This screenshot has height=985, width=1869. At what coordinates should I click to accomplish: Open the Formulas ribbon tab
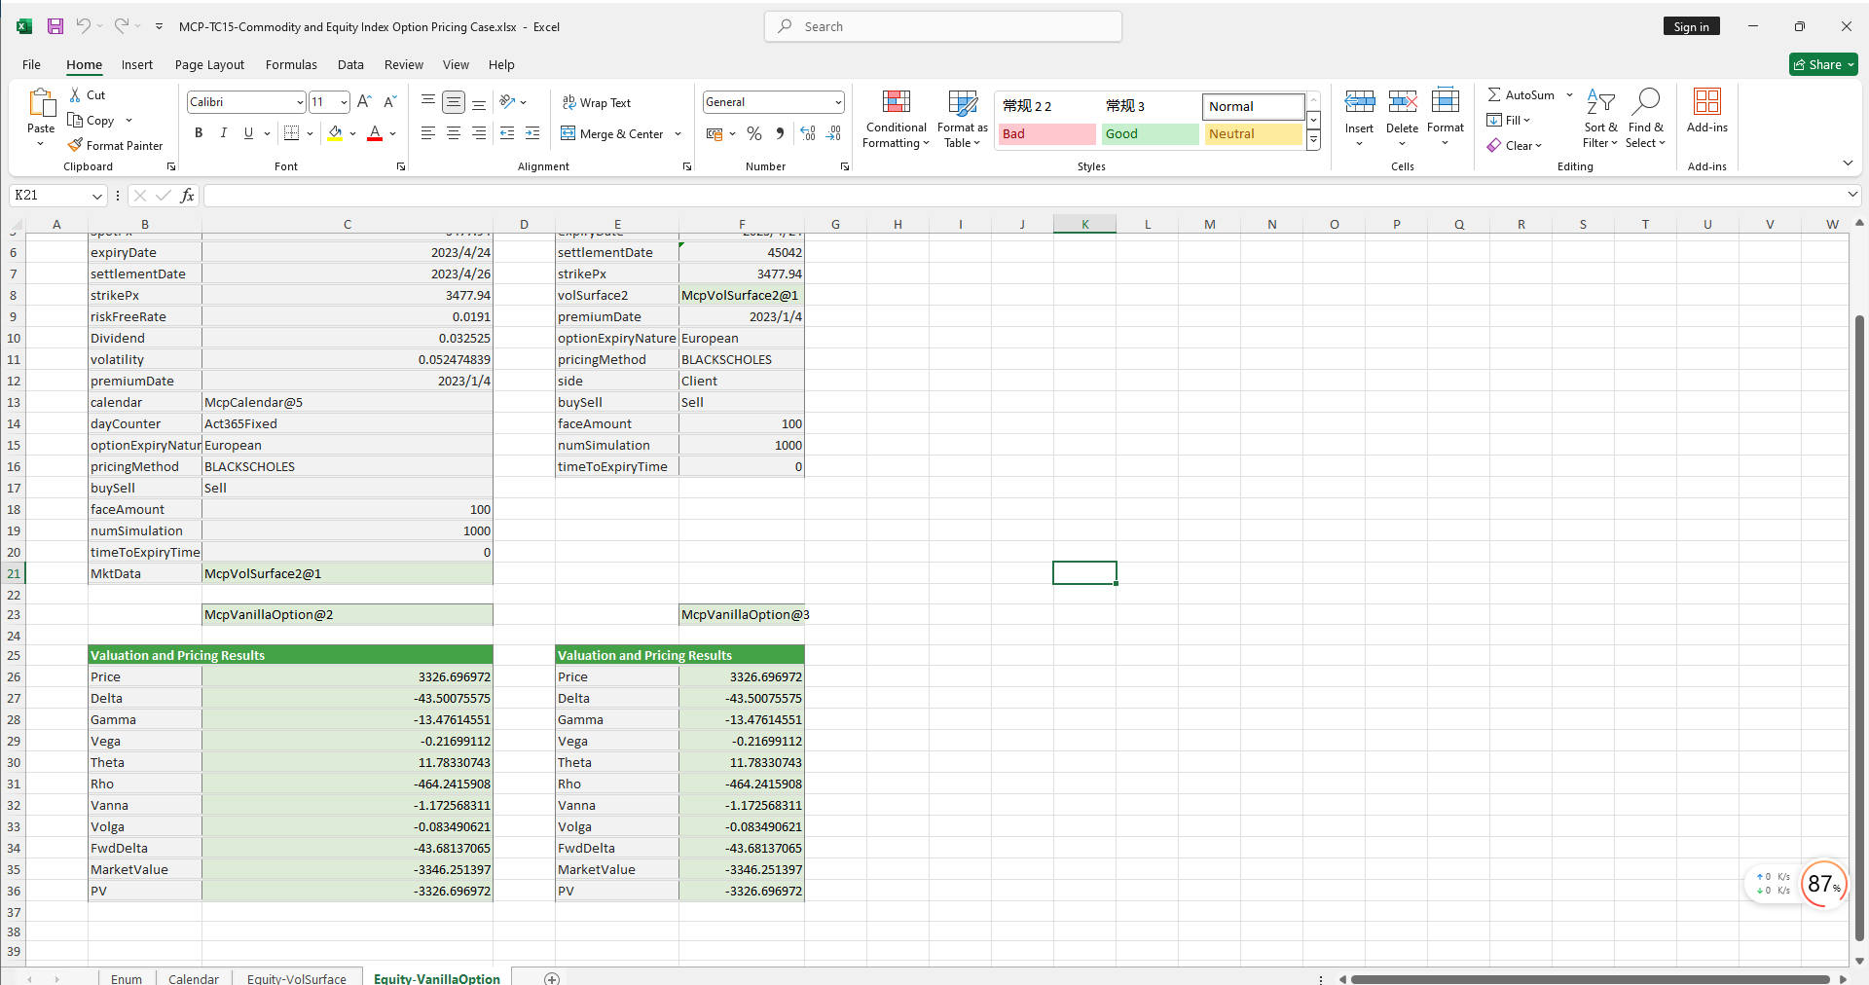pyautogui.click(x=291, y=65)
